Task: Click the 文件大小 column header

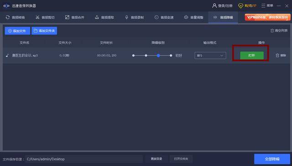Action: [x=65, y=43]
